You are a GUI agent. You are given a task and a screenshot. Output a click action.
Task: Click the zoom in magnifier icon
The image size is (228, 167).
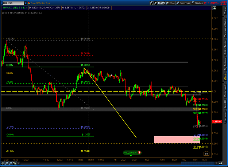tap(7, 163)
